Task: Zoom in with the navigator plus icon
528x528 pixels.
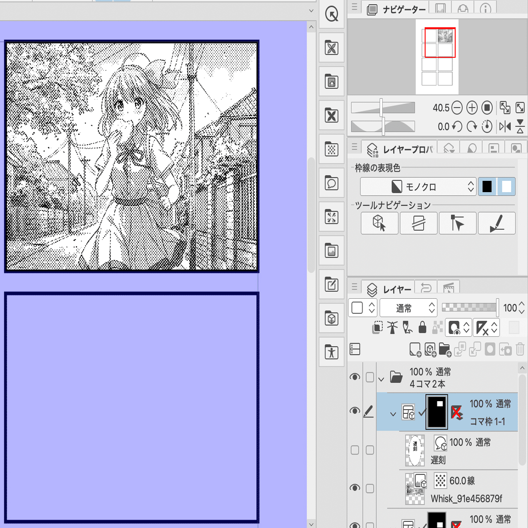Action: pos(472,108)
